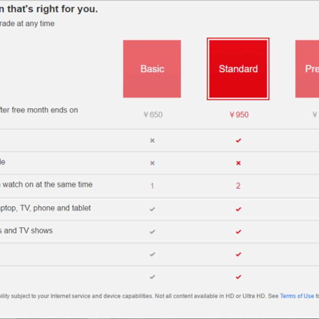Click the ¥950 Standard price
Viewport: 319px width, 319px height.
coord(239,115)
